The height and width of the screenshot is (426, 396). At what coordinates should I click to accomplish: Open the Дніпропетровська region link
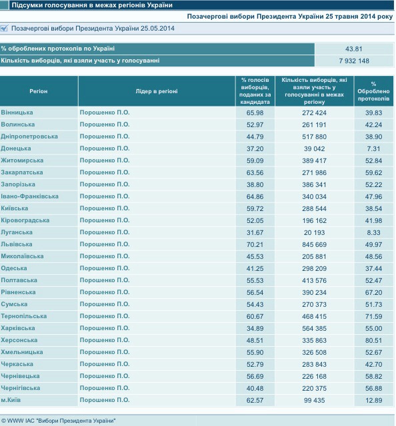pos(29,136)
